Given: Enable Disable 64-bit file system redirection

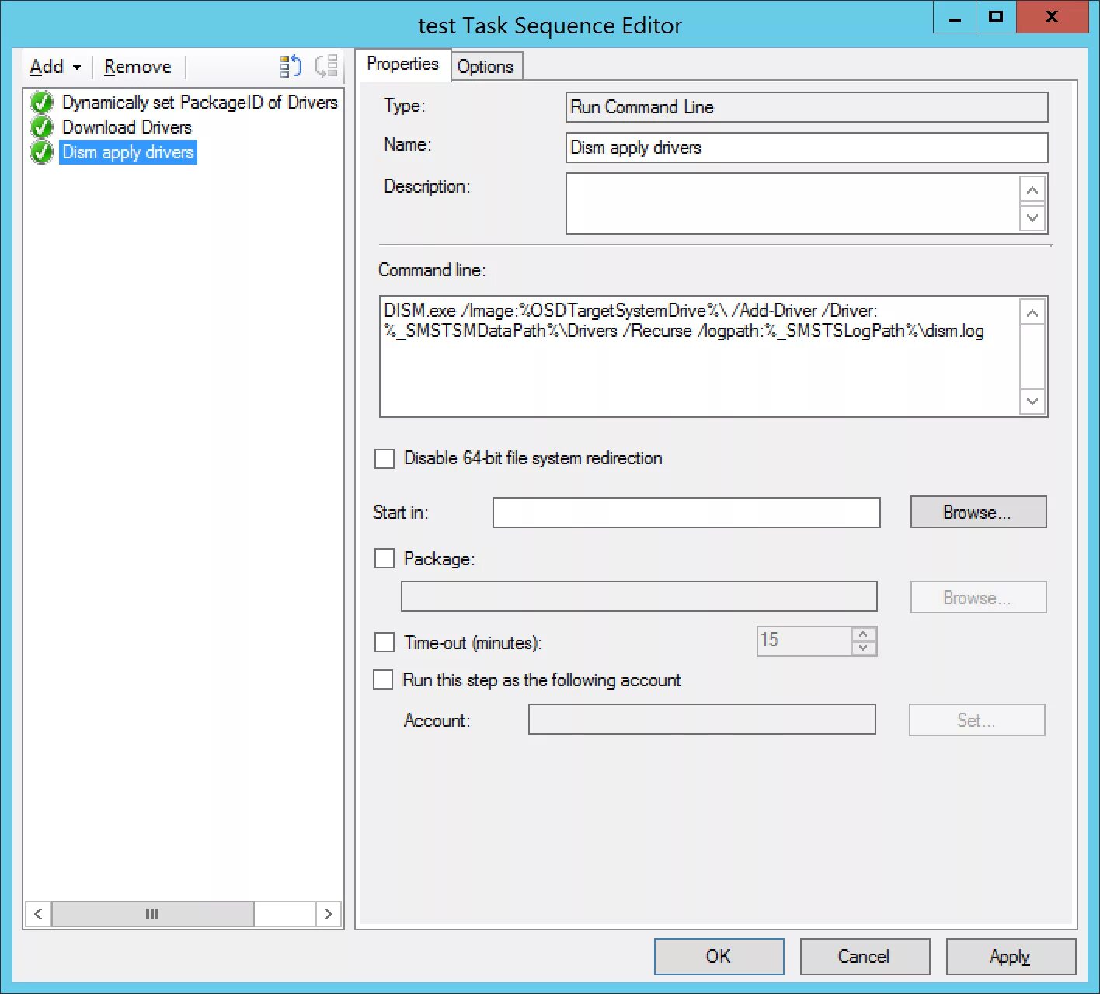Looking at the screenshot, I should (385, 459).
